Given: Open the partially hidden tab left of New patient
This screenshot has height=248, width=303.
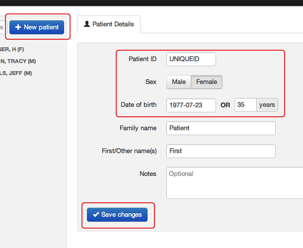Looking at the screenshot, I should pyautogui.click(x=2, y=27).
